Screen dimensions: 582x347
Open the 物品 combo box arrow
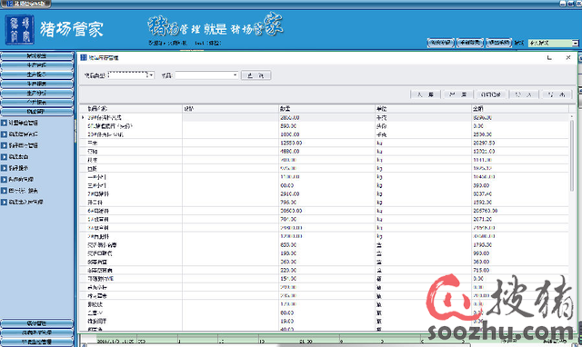235,75
